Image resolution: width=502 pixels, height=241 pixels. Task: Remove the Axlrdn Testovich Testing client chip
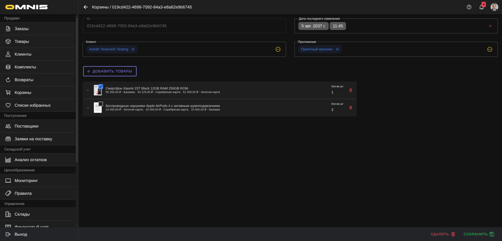tap(133, 49)
